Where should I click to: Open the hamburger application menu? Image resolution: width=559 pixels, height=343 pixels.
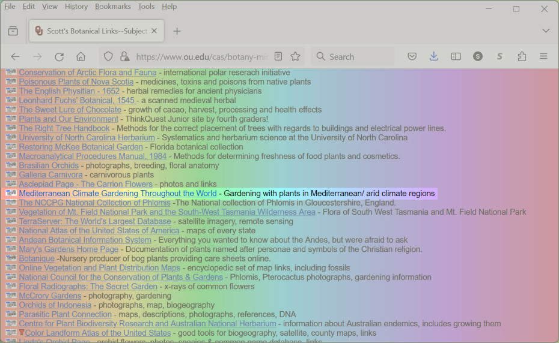[543, 56]
